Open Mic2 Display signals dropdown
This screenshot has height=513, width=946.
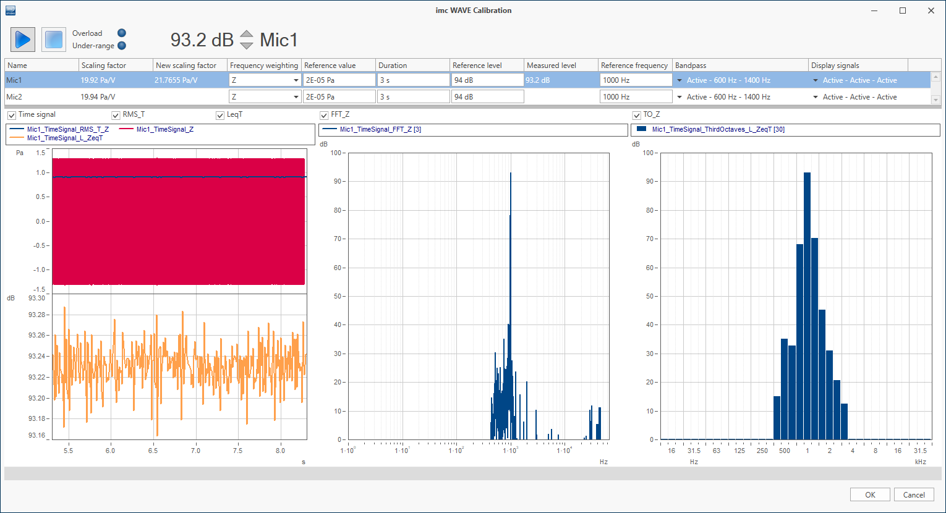click(x=816, y=97)
